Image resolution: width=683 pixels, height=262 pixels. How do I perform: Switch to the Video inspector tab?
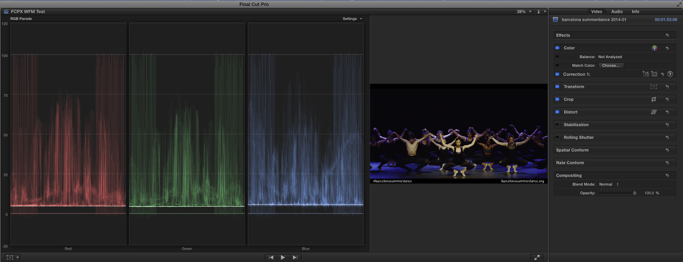(x=597, y=12)
